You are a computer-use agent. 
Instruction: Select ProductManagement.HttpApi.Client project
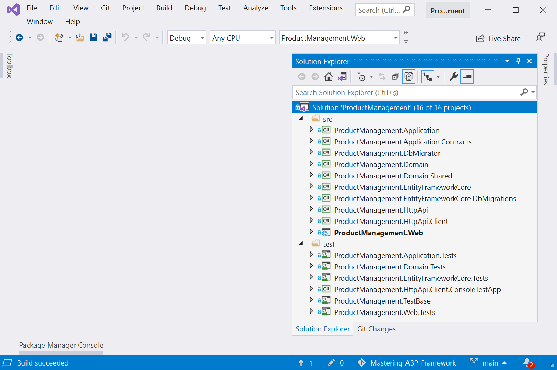(x=391, y=221)
